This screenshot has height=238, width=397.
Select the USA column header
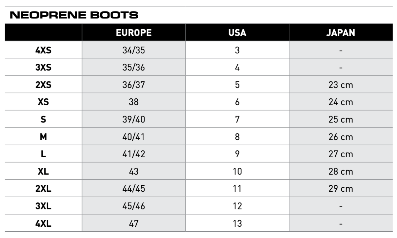(x=237, y=33)
